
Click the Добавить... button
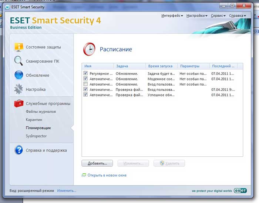point(97,163)
